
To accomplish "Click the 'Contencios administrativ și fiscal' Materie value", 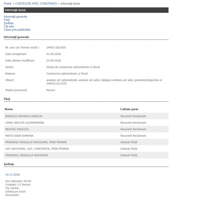I will tap(67, 74).
